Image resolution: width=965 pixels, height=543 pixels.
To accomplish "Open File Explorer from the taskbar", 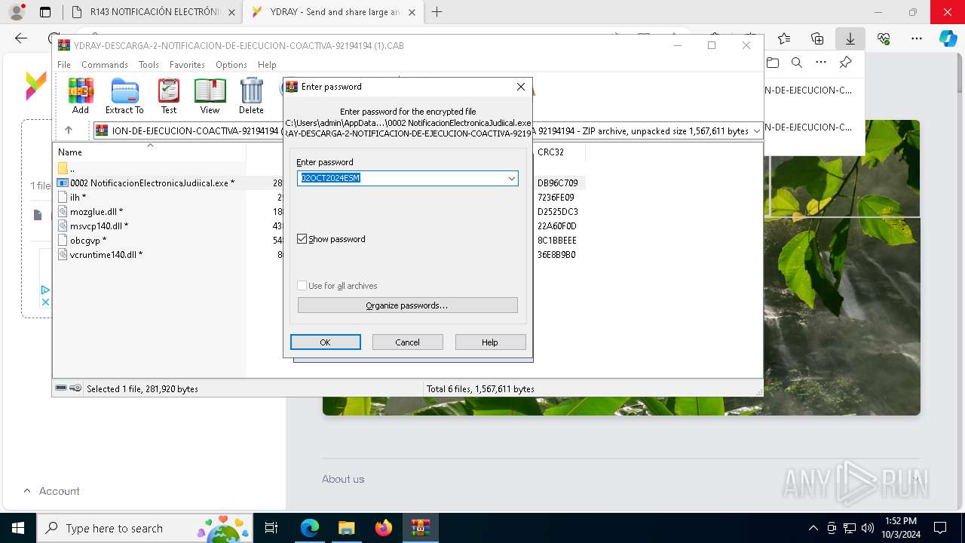I will [346, 528].
